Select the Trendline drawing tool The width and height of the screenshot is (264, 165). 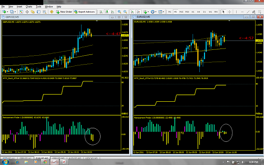[248, 12]
